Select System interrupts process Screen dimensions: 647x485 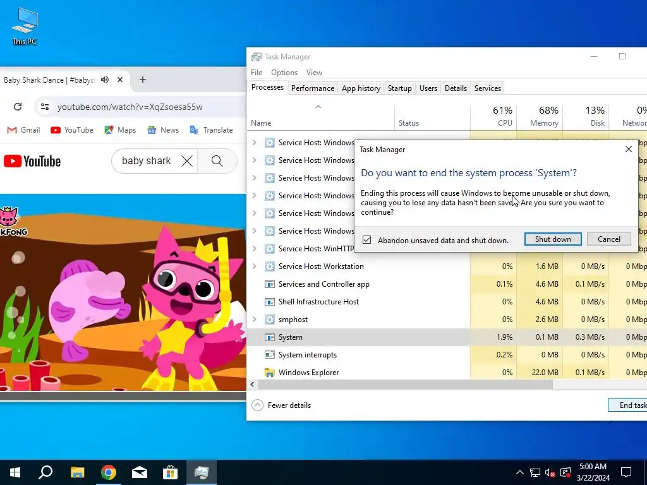447,355
